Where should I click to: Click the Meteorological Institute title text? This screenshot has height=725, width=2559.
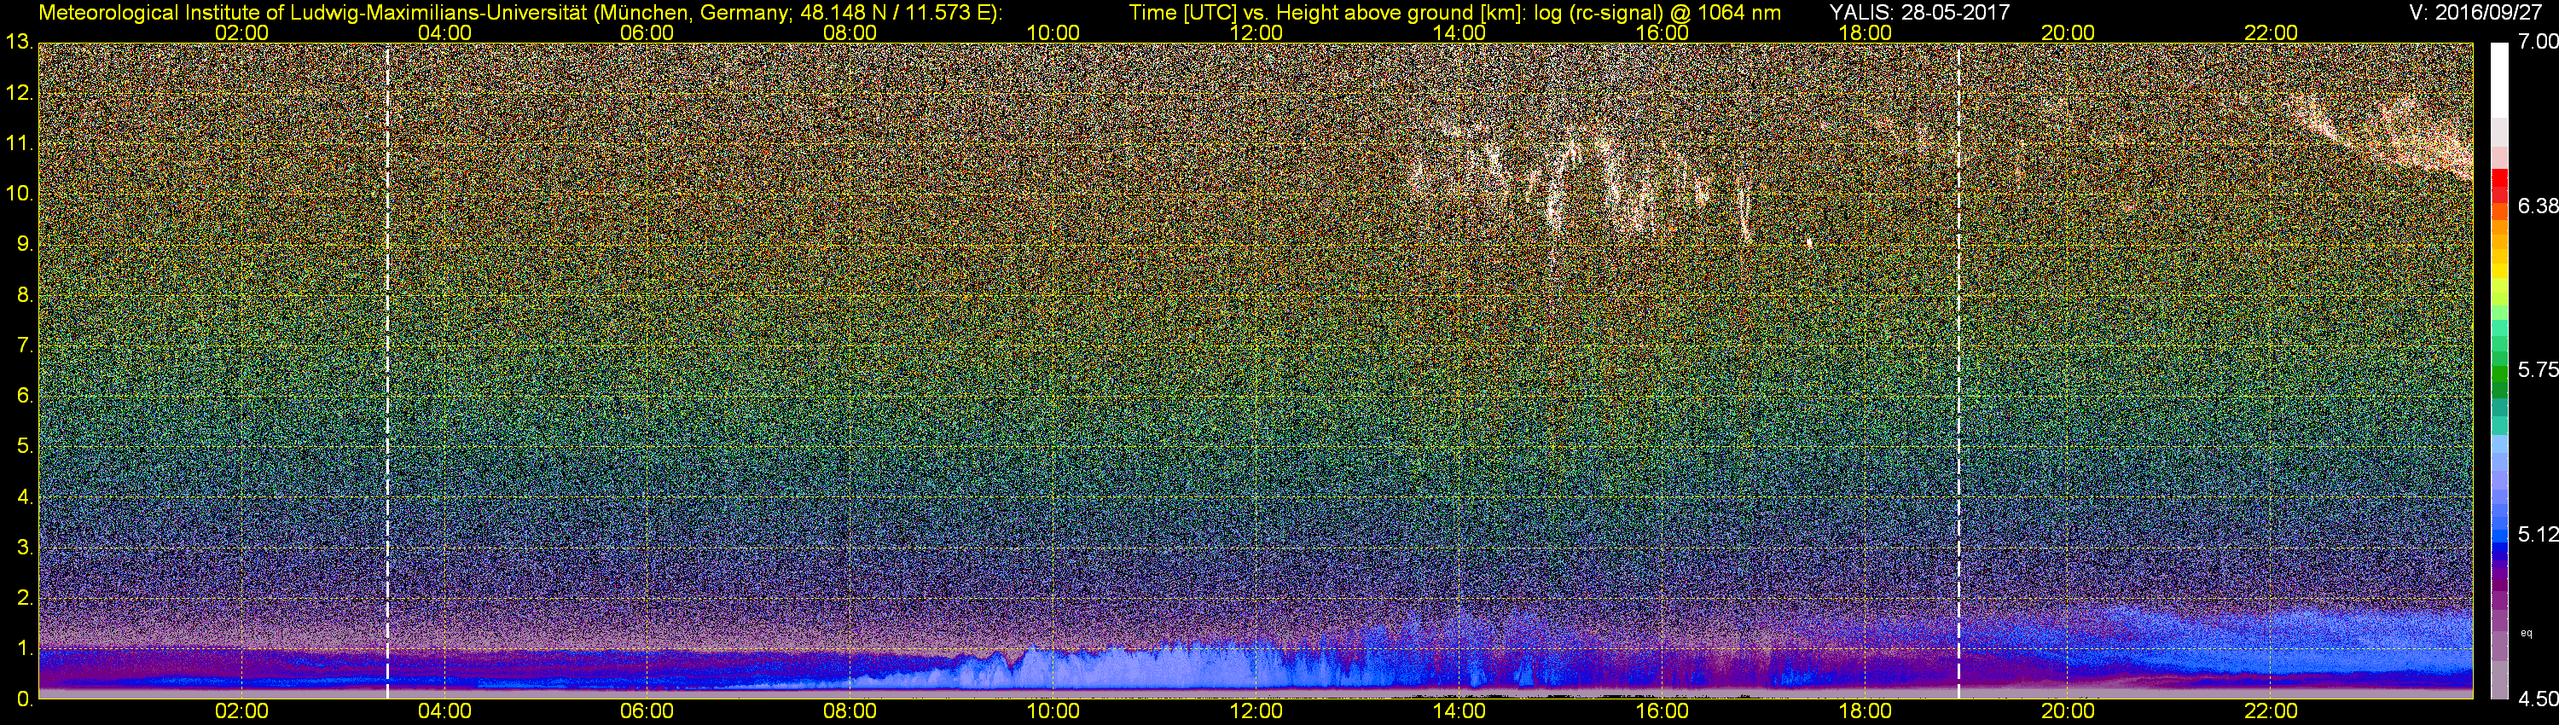point(519,12)
